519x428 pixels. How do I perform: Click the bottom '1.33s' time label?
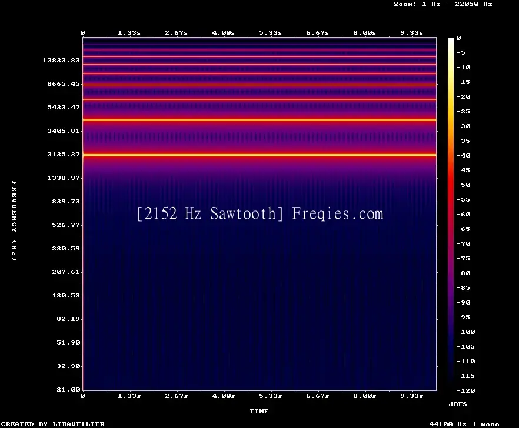coord(129,396)
